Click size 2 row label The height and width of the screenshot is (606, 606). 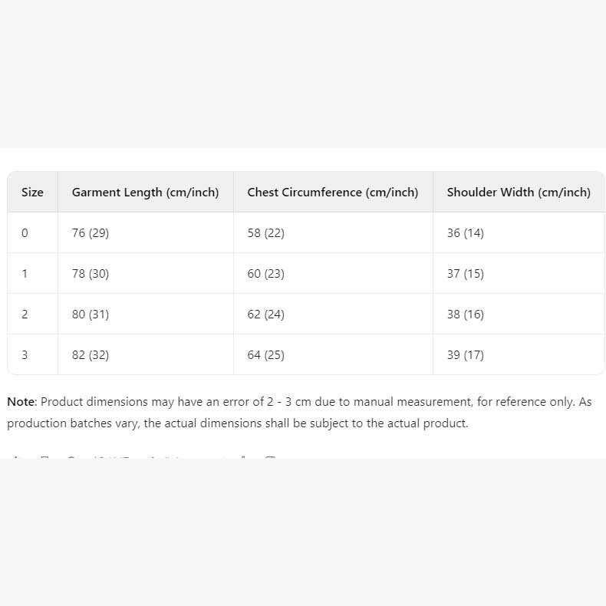[25, 315]
